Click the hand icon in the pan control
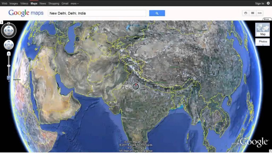The image size is (272, 153). [x=9, y=45]
